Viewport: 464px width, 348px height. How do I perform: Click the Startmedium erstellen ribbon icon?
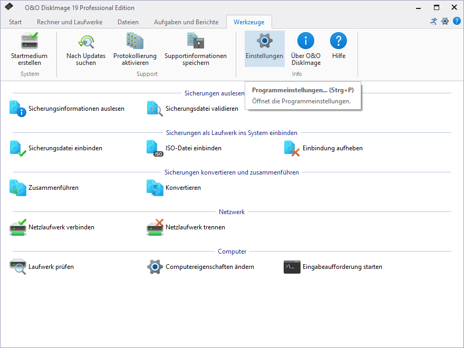point(30,41)
